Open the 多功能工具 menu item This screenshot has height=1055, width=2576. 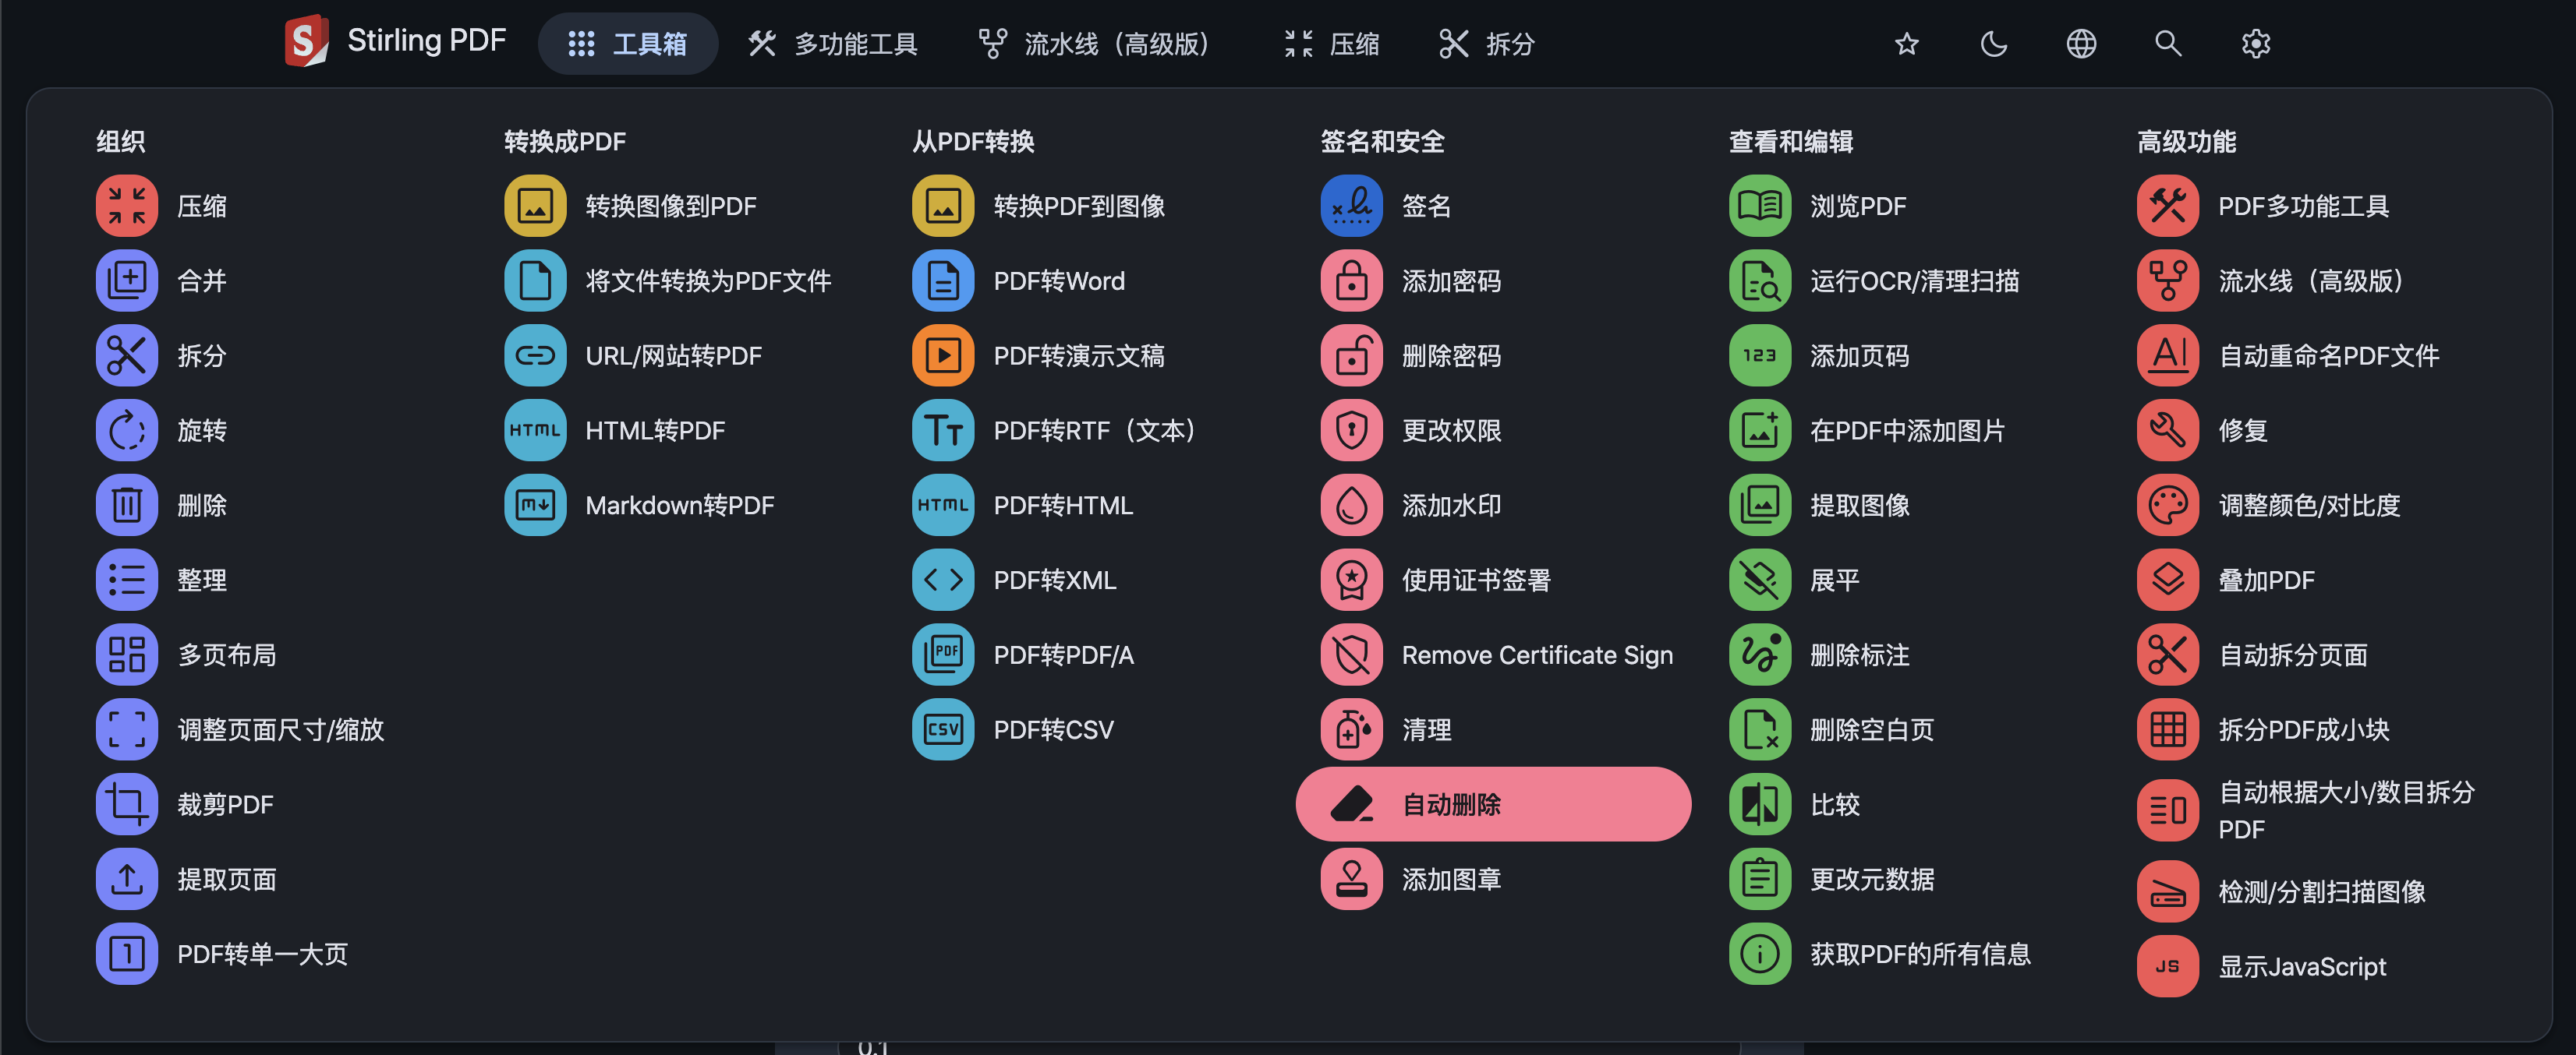pos(833,44)
